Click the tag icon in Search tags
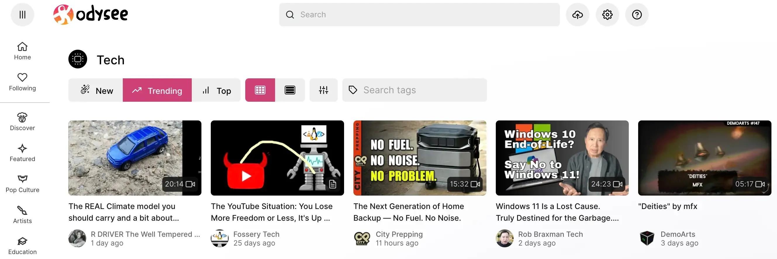The height and width of the screenshot is (259, 777). coord(353,90)
